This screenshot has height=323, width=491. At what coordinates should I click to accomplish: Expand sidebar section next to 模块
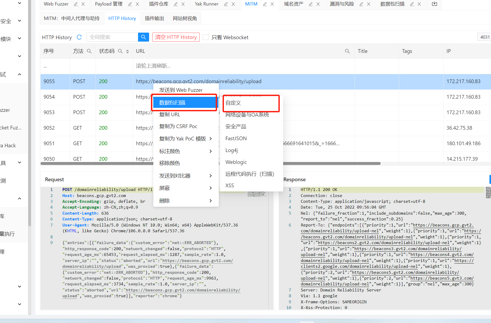[x=19, y=38]
